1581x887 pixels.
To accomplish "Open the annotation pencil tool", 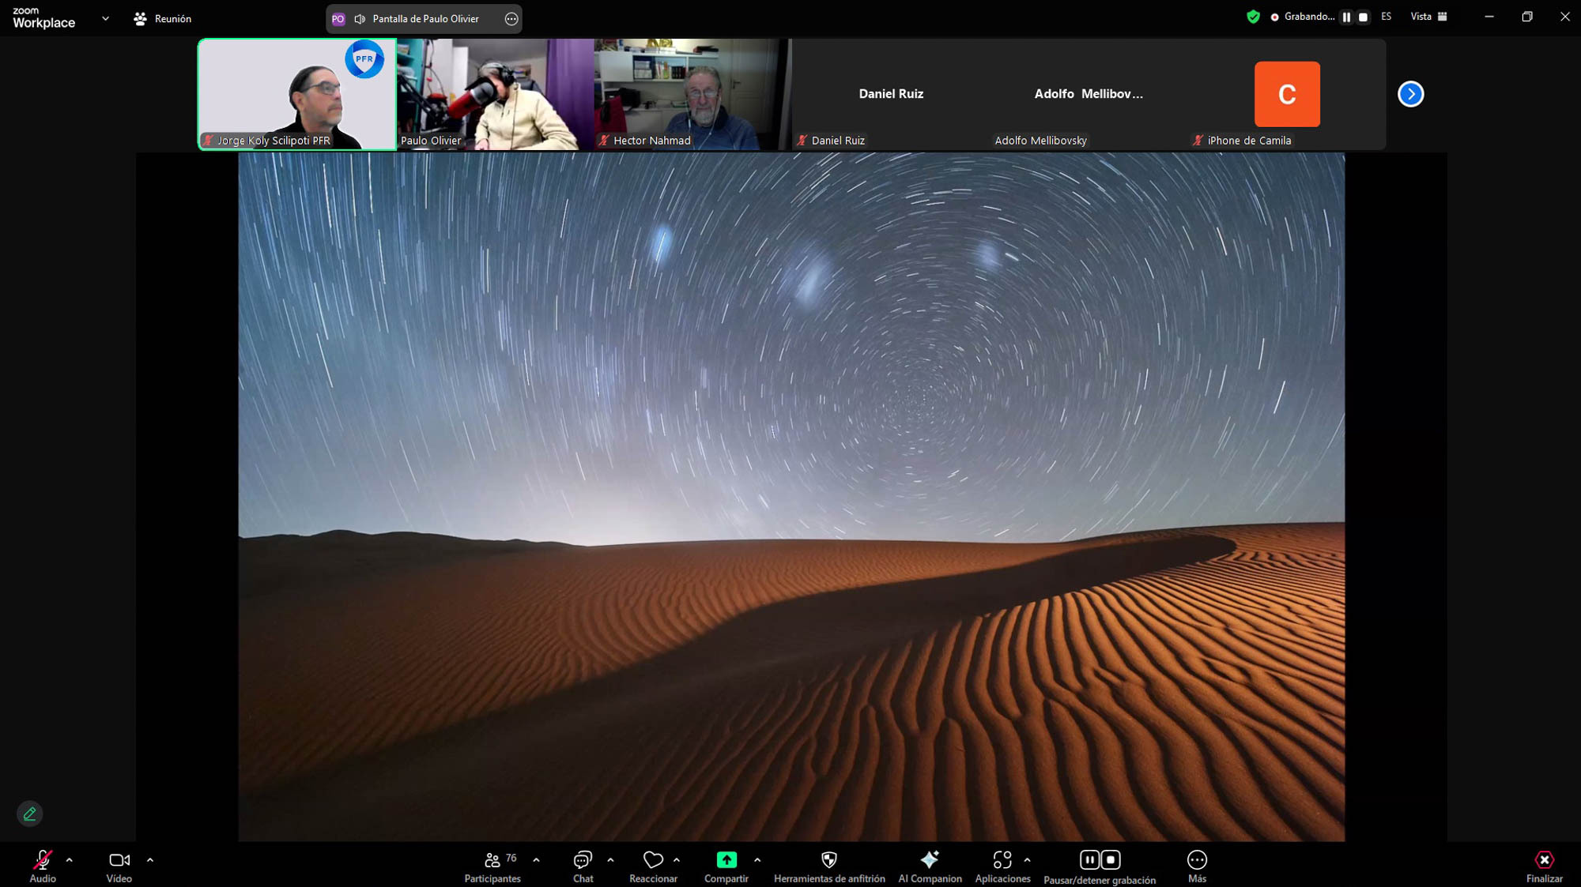I will tap(30, 814).
